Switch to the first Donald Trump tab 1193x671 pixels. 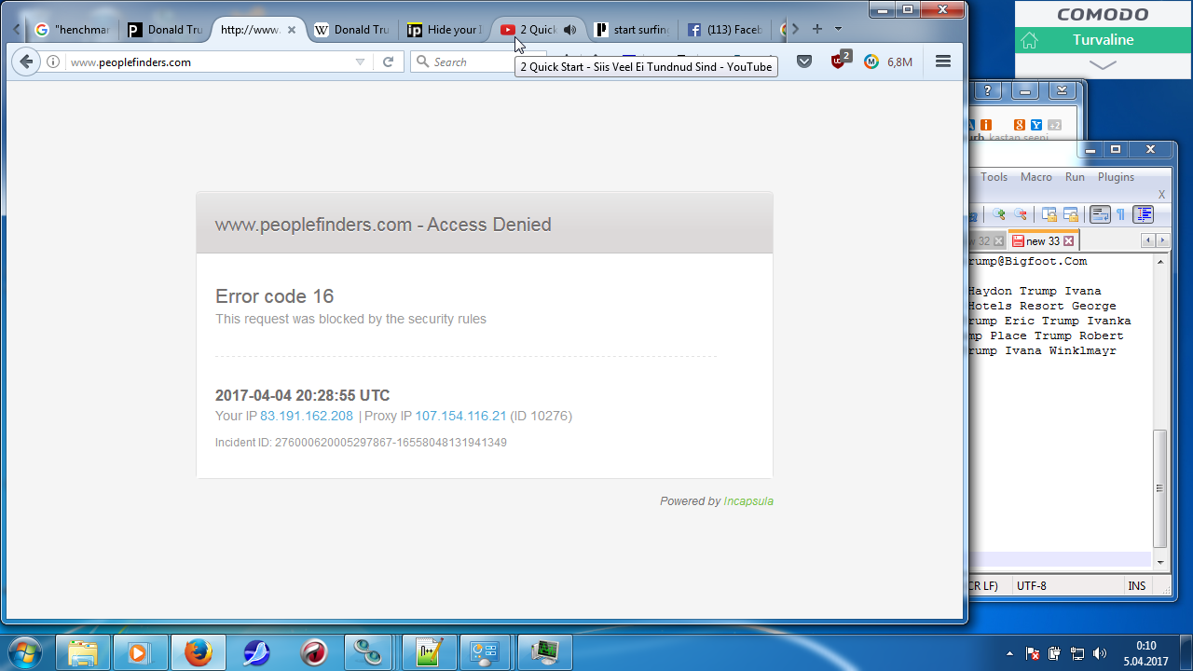(165, 30)
